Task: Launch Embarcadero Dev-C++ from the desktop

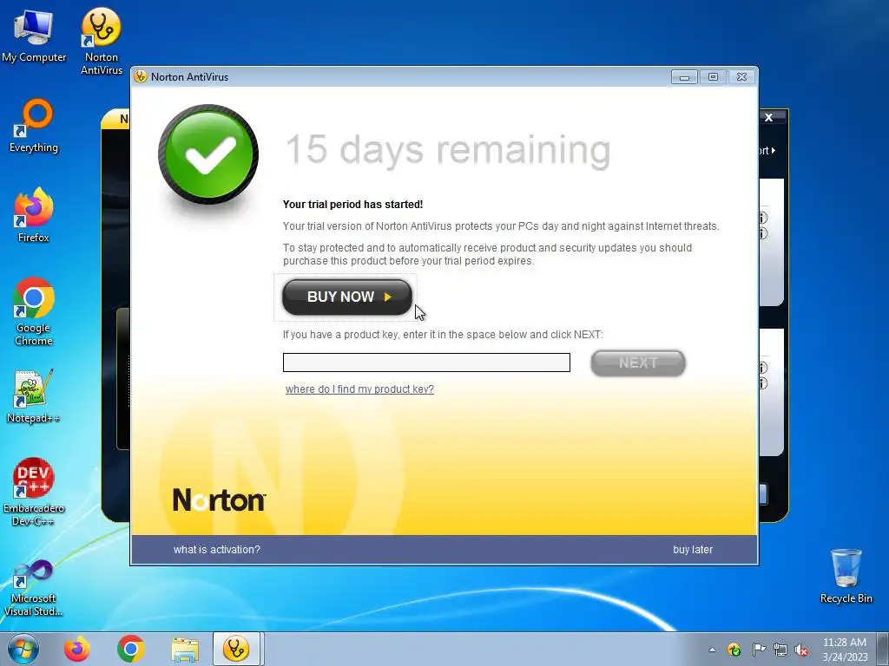Action: tap(34, 492)
